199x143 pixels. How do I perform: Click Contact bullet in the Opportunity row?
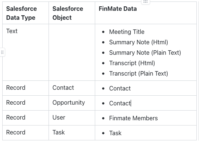(x=120, y=103)
